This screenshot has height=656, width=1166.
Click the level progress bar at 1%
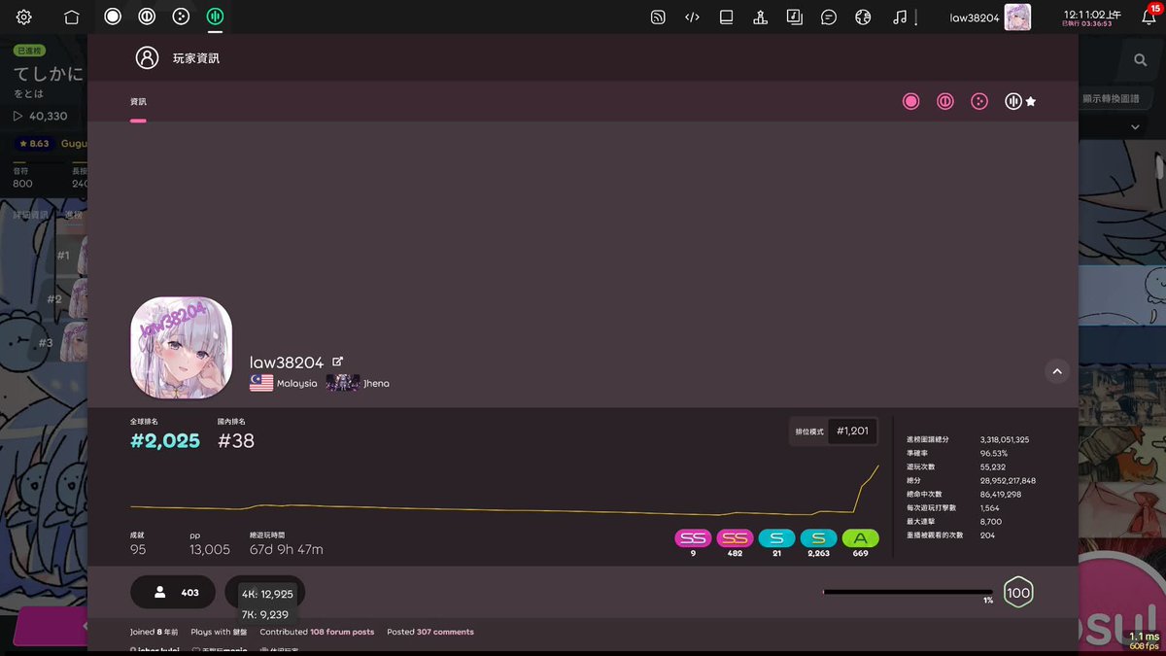[908, 592]
